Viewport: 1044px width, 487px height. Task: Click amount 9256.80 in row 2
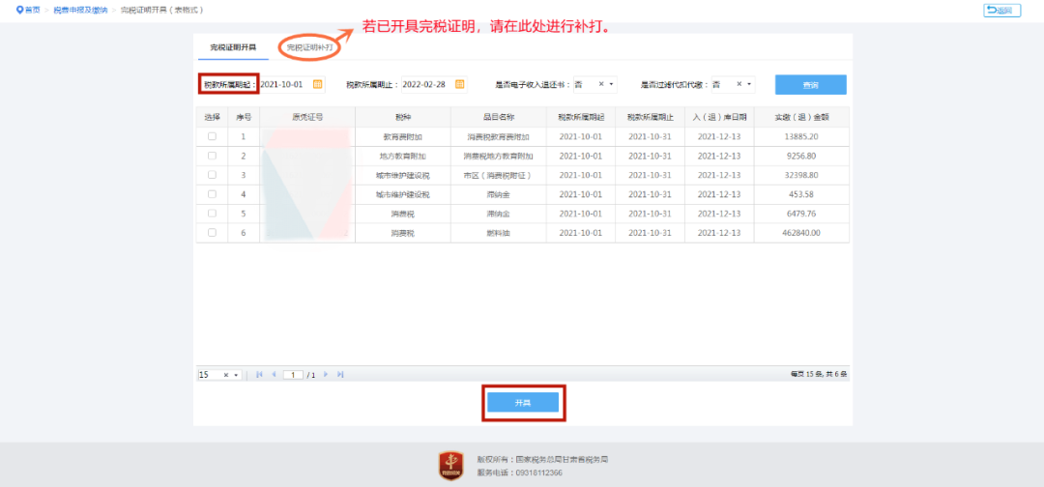pyautogui.click(x=801, y=156)
